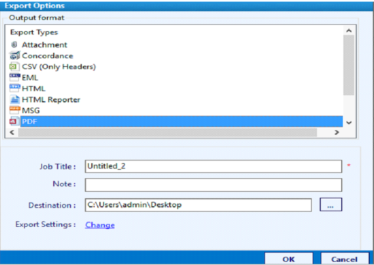374x265 pixels.
Task: Select EML export type
Action: tap(30, 78)
